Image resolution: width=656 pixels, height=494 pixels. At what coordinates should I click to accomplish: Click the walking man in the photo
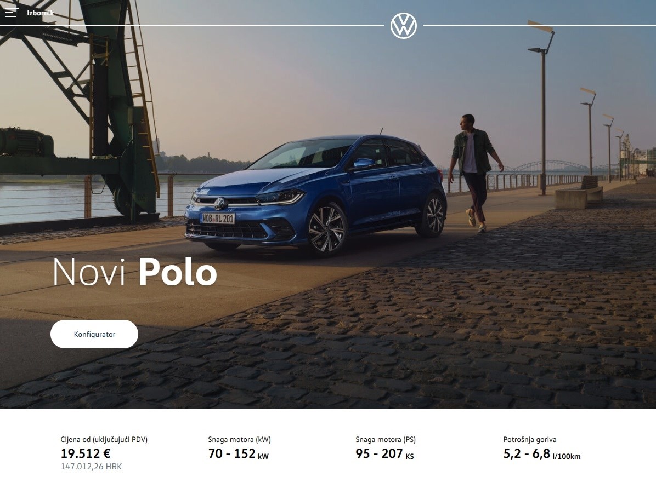[475, 173]
